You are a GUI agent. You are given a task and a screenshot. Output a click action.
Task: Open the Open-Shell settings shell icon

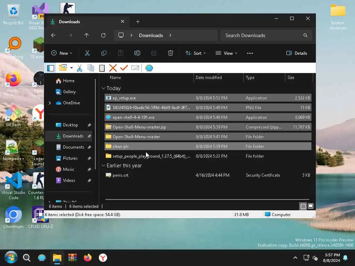point(149,68)
